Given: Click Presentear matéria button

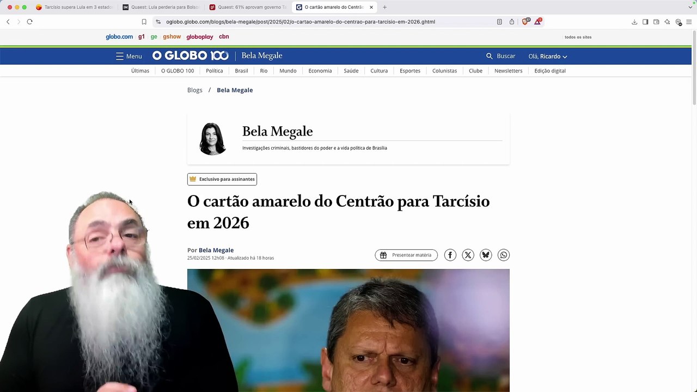Looking at the screenshot, I should pyautogui.click(x=406, y=255).
